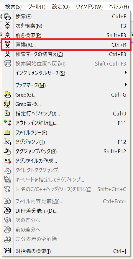Open the ウィンドウ(W) menu

[89, 7]
